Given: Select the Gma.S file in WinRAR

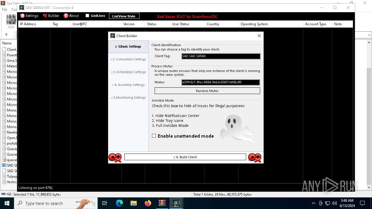Looking at the screenshot, I should pos(9,61).
